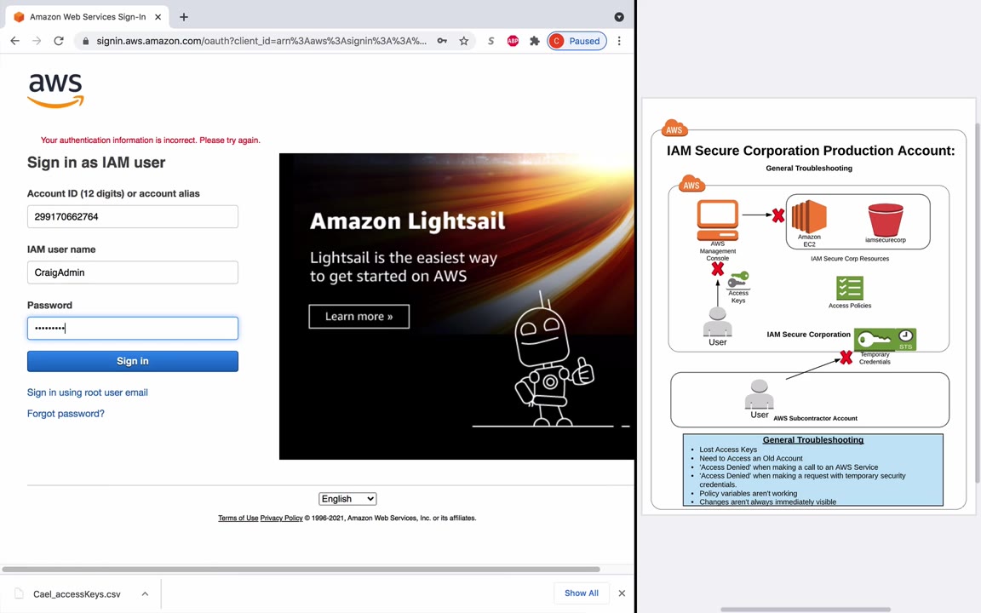The image size is (981, 613).
Task: Click the Amazon EC2 icon in diagram
Action: click(809, 216)
